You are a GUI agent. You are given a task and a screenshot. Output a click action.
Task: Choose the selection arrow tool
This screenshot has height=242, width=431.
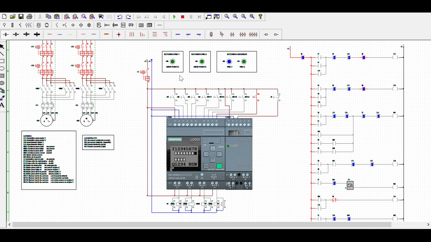point(2,46)
